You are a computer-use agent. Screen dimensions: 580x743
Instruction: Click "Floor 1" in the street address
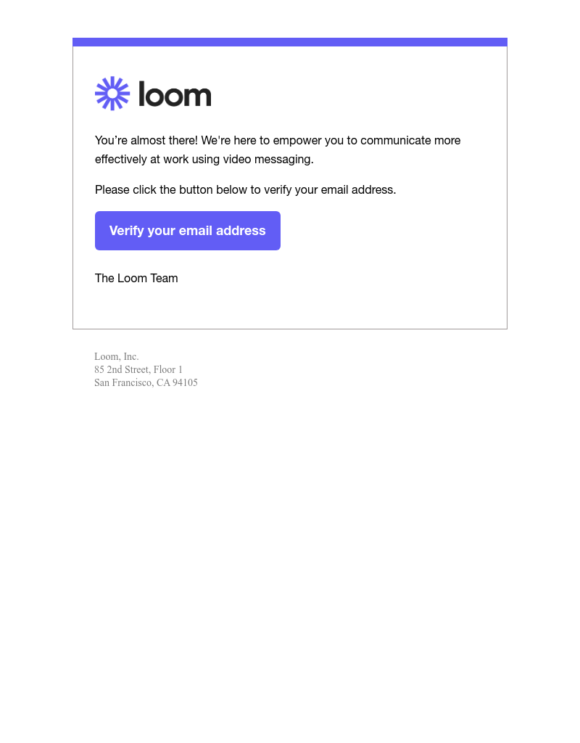[x=168, y=369]
